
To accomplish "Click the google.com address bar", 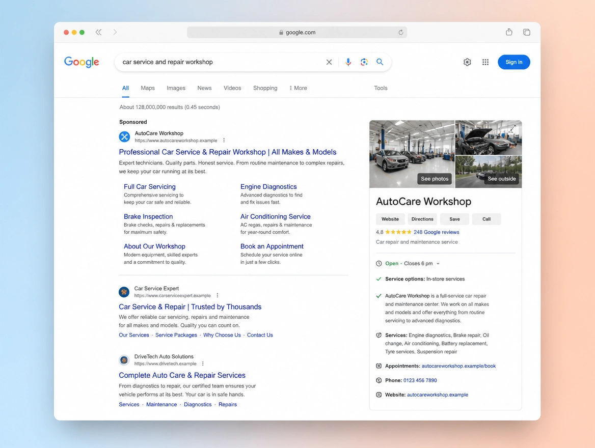I will click(297, 33).
